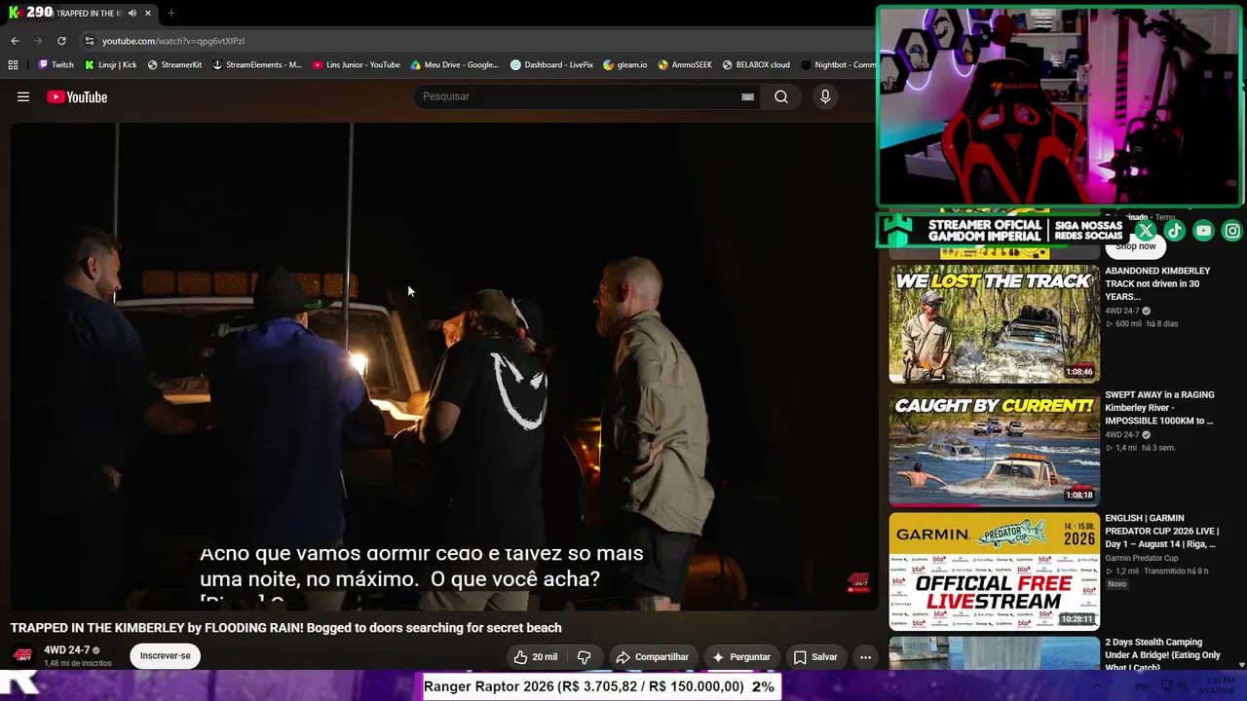Screen dimensions: 1247x701
Task: Open the BELABOX cloud bookmark
Action: click(756, 65)
